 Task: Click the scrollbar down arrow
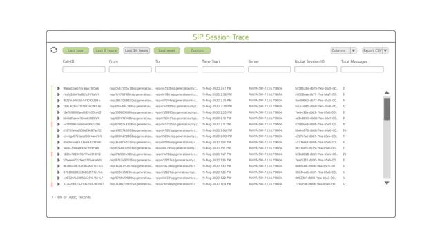click(387, 183)
